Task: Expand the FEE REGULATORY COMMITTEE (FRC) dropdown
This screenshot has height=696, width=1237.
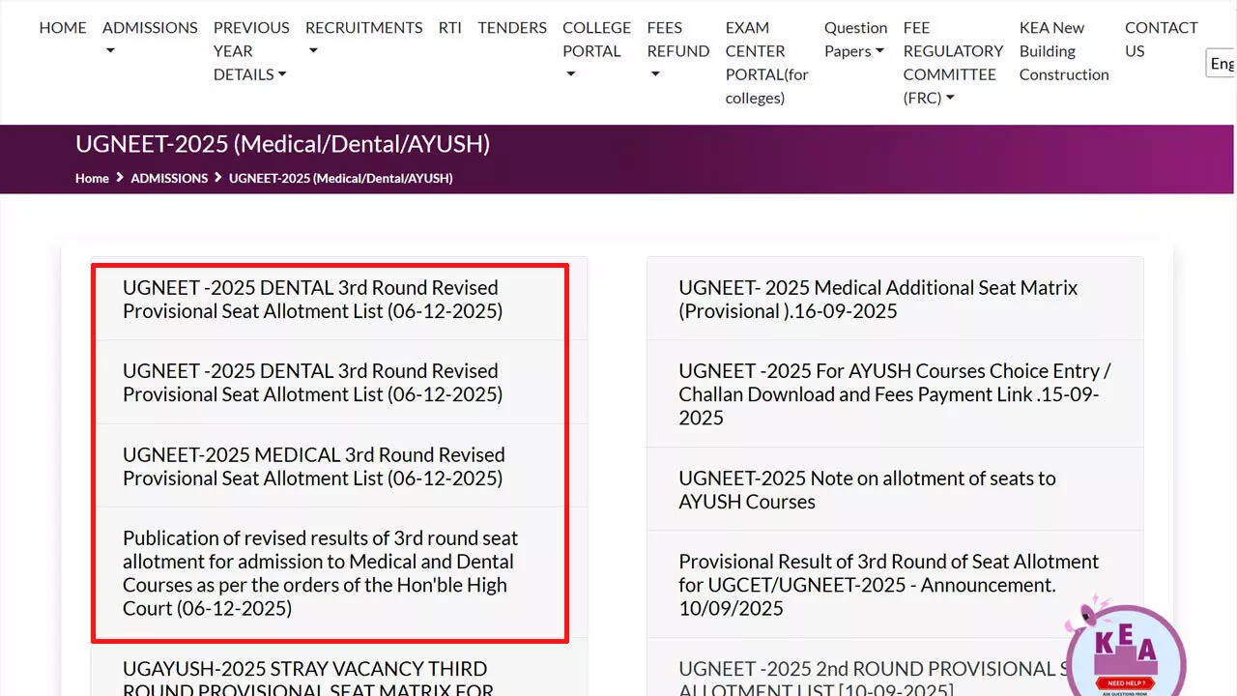Action: (953, 62)
